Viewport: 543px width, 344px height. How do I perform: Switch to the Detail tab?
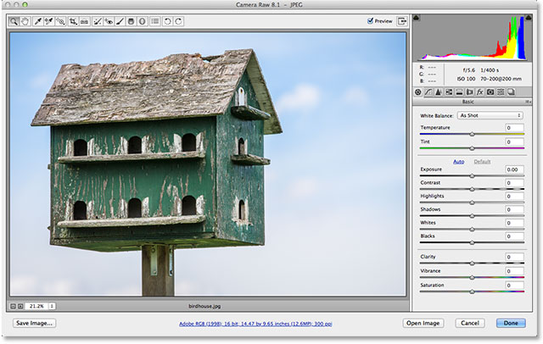pos(439,92)
